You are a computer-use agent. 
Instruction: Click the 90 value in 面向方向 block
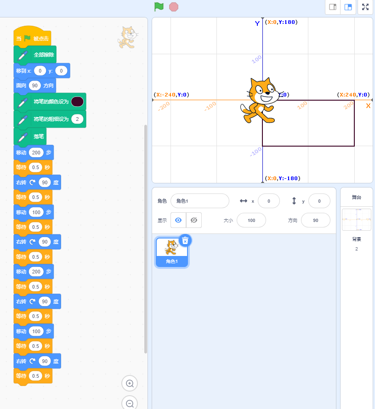click(x=34, y=85)
